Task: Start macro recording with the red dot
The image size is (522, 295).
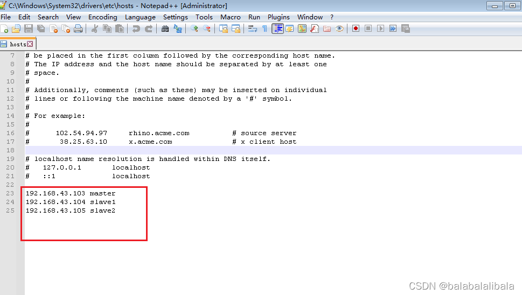Action: pyautogui.click(x=356, y=29)
